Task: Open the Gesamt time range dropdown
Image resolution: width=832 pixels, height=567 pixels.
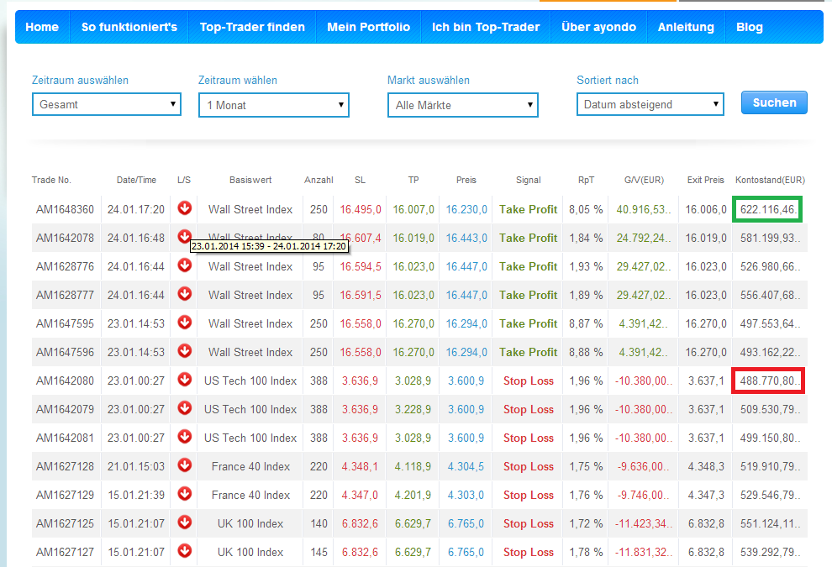Action: (x=106, y=105)
